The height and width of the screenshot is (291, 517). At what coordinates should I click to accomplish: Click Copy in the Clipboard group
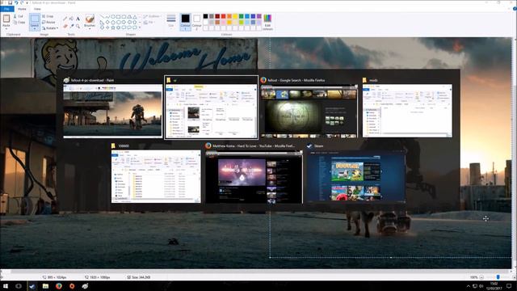click(19, 22)
